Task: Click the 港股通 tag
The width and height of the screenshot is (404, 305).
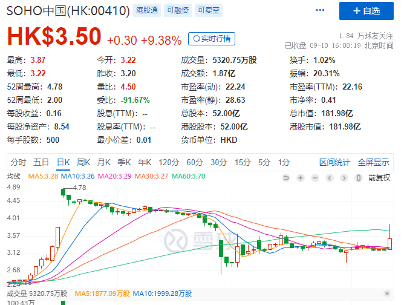Action: coord(148,11)
